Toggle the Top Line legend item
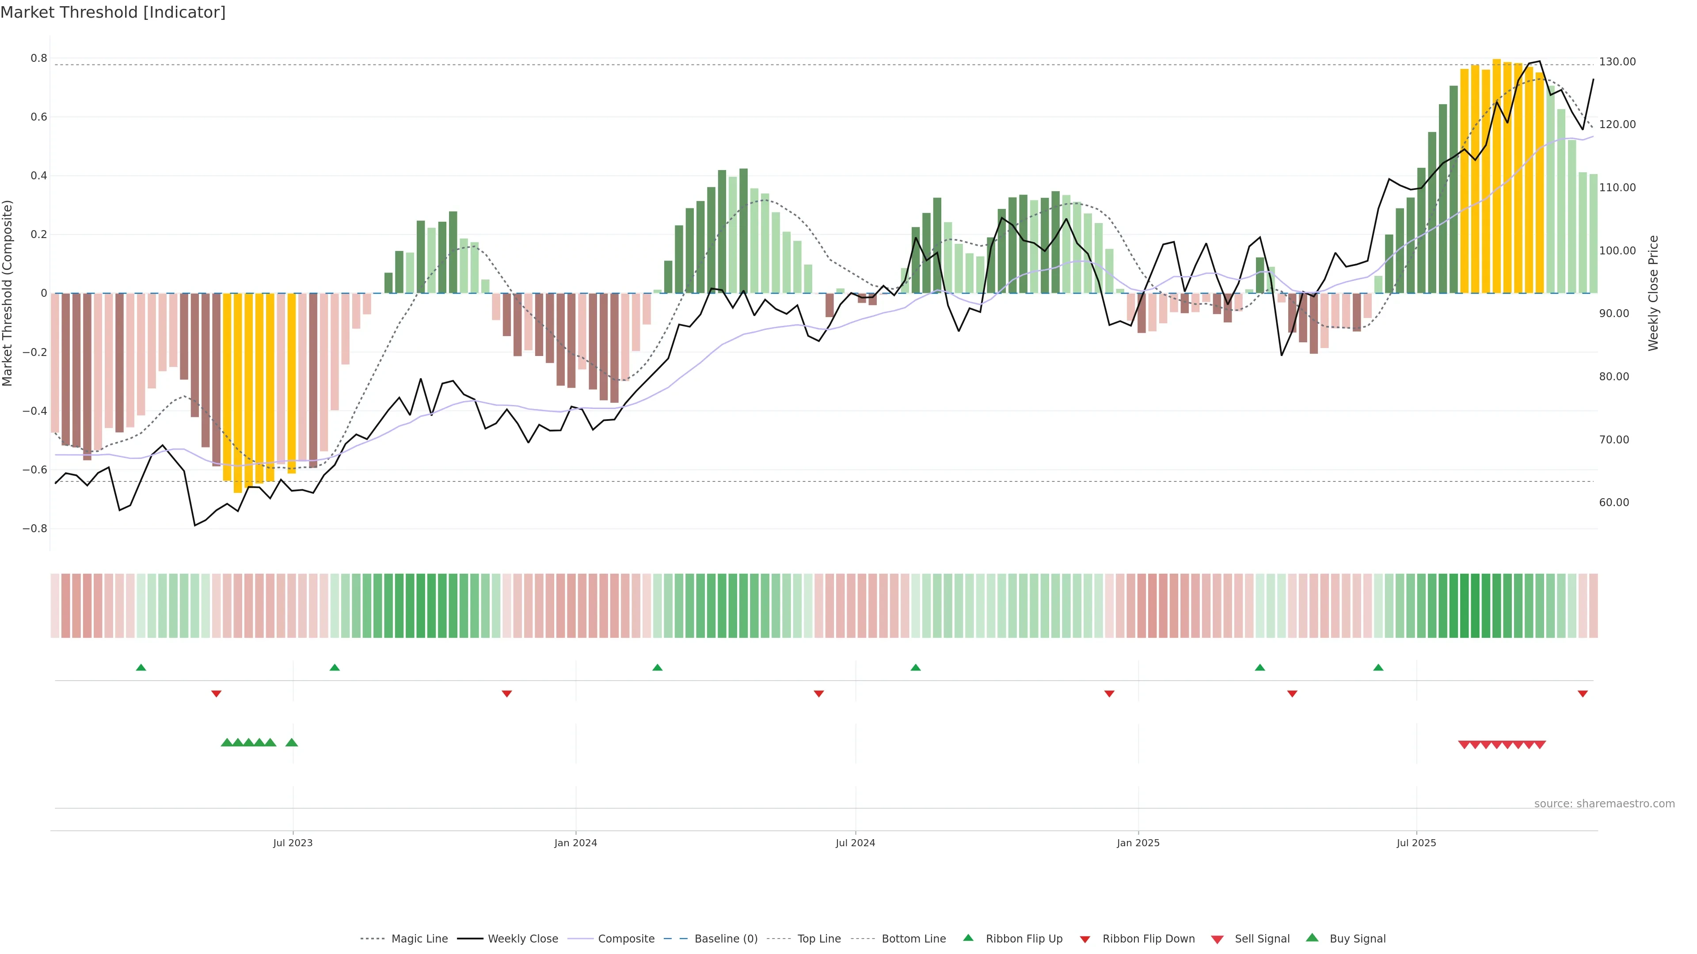1697x954 pixels. point(819,938)
